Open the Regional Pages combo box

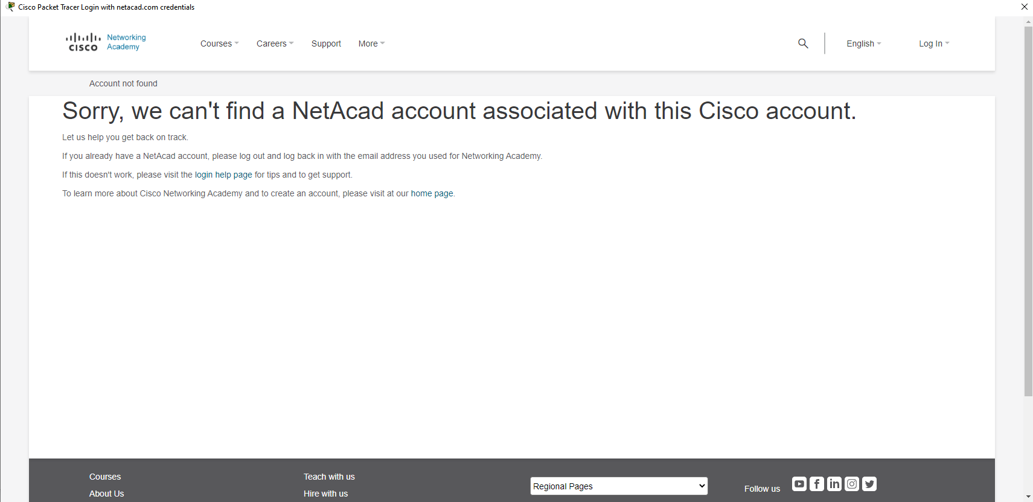coord(619,486)
